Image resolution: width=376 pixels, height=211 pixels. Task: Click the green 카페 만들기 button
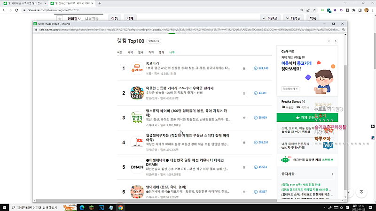pos(307,118)
